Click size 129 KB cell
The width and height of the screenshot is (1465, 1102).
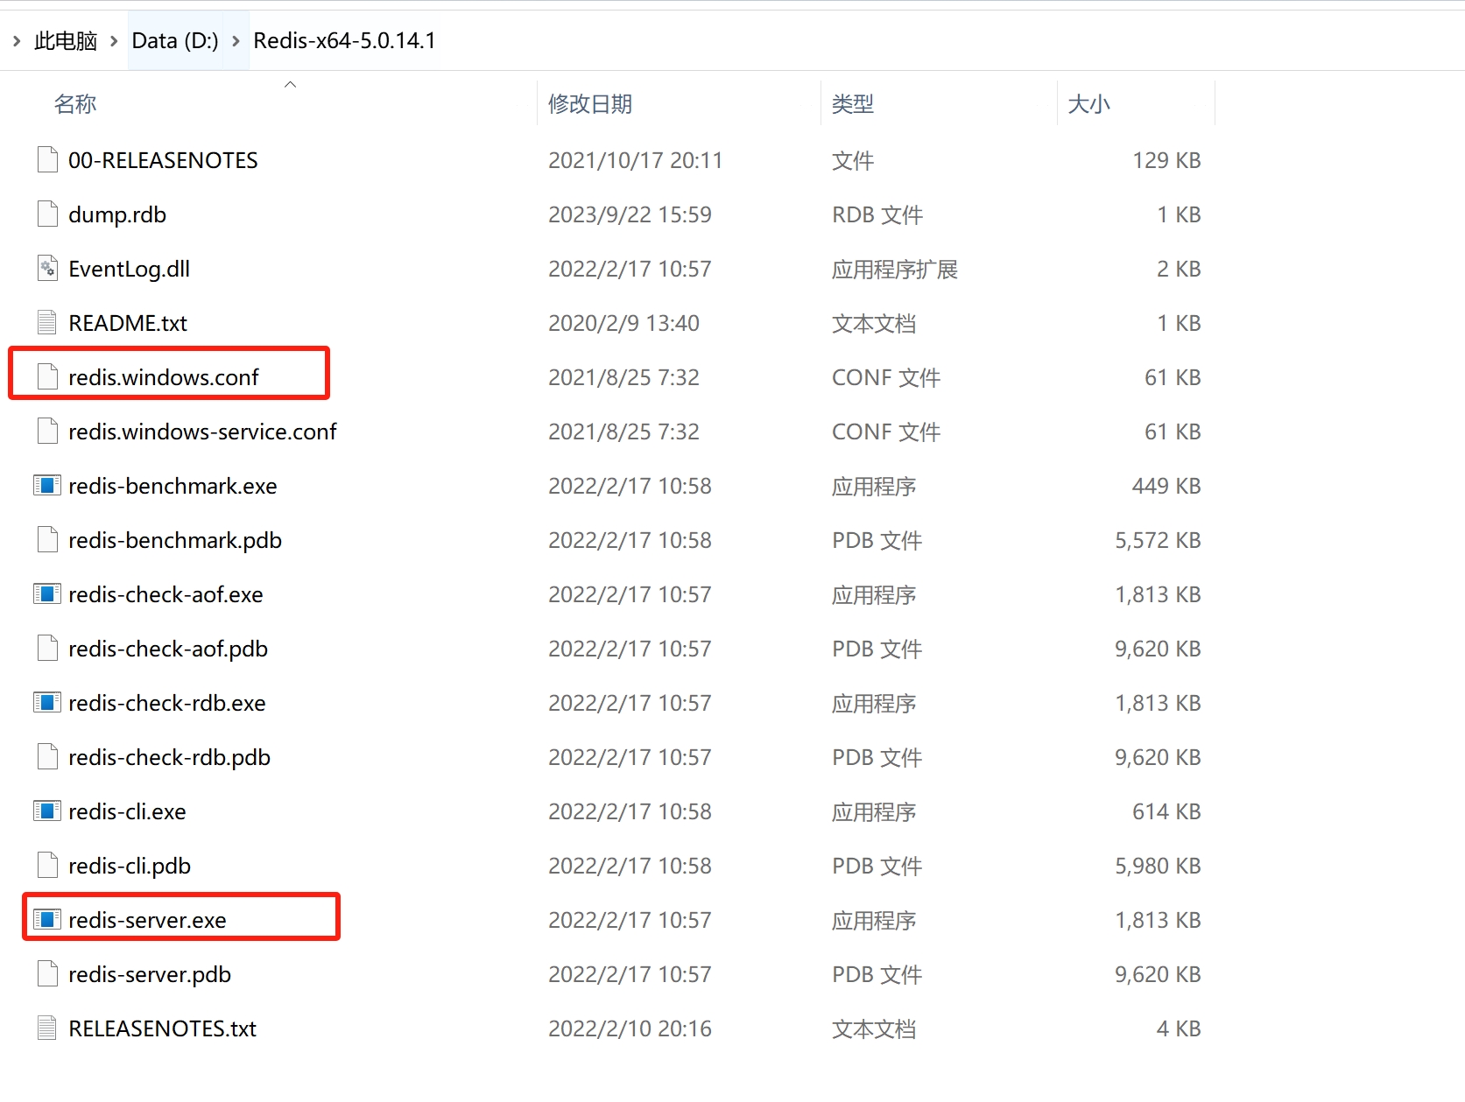point(1166,160)
